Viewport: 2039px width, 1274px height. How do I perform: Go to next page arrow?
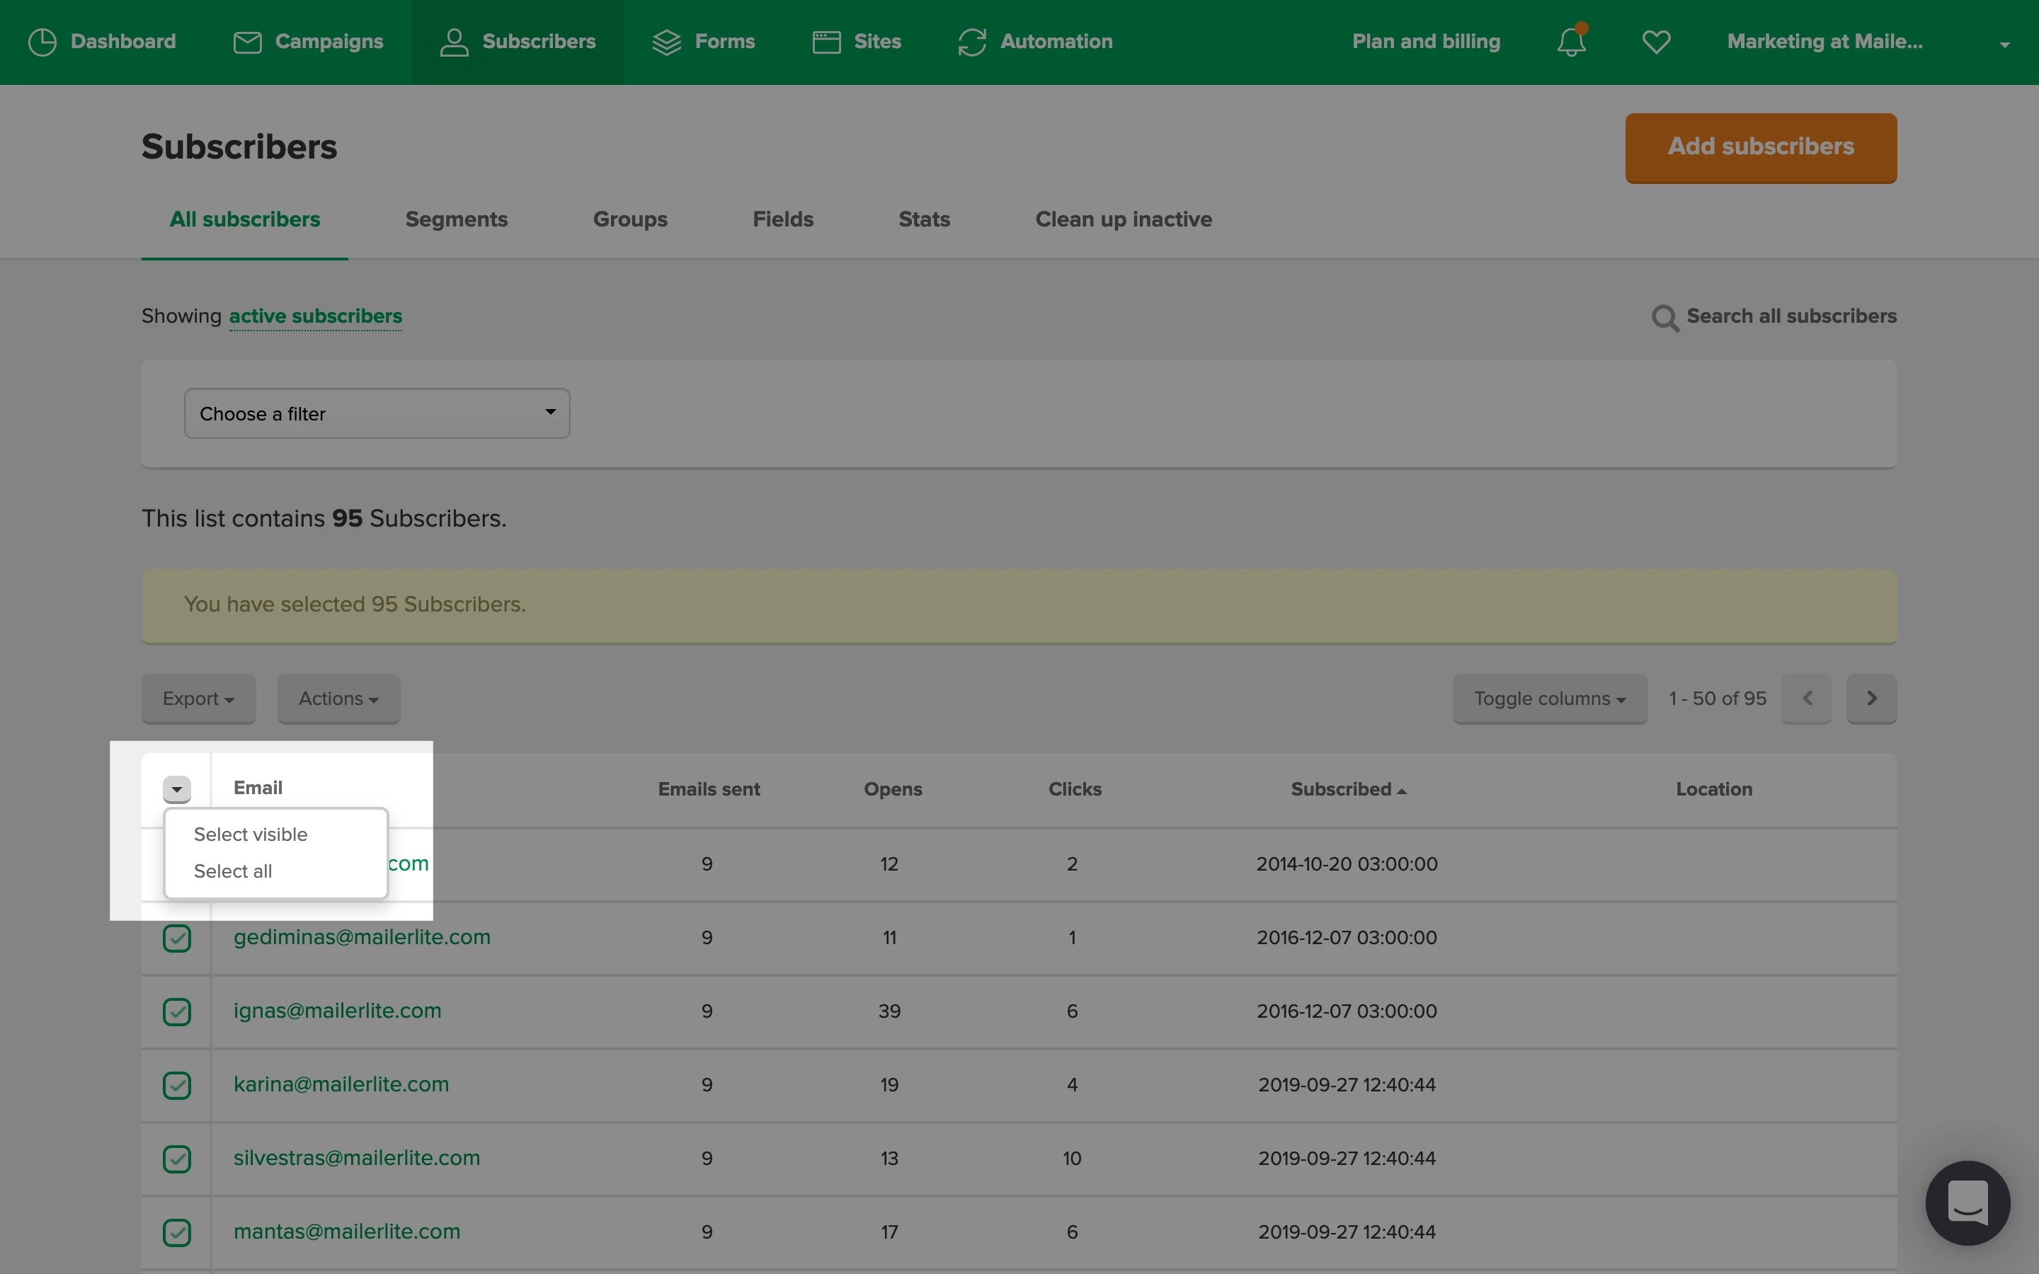click(1870, 699)
